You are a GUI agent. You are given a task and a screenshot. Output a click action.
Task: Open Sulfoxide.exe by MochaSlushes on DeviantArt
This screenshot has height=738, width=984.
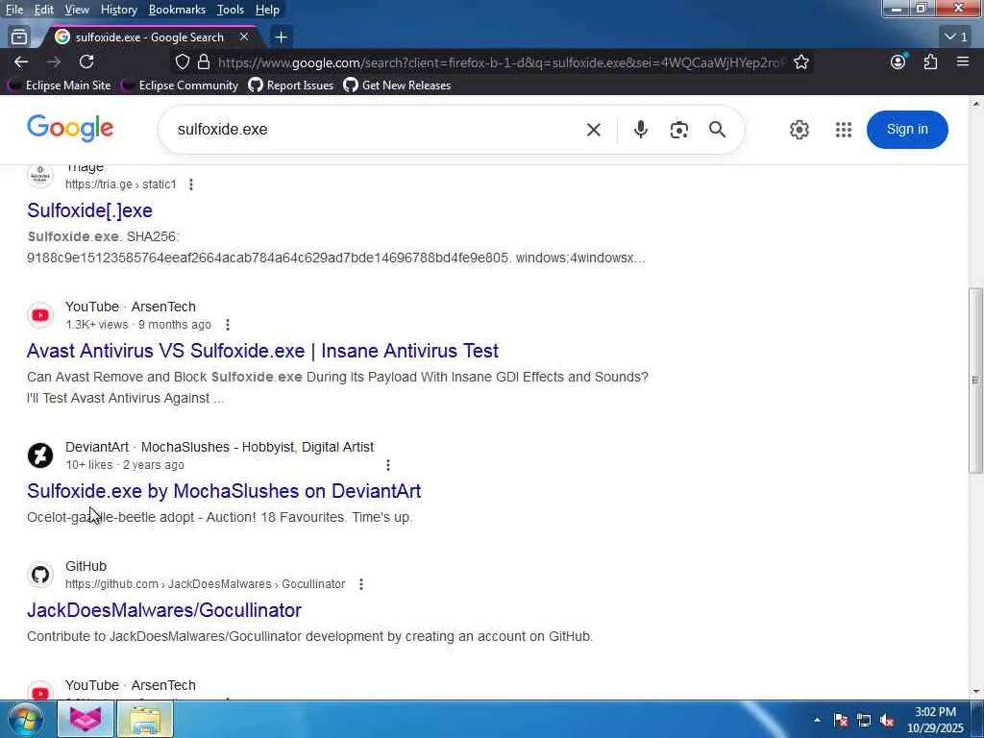coord(224,491)
